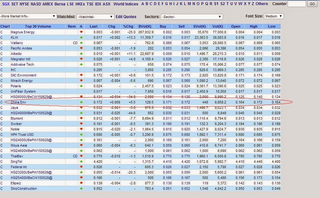Filter counters by letter M
The height and width of the screenshot is (198, 320).
pos(189,4)
